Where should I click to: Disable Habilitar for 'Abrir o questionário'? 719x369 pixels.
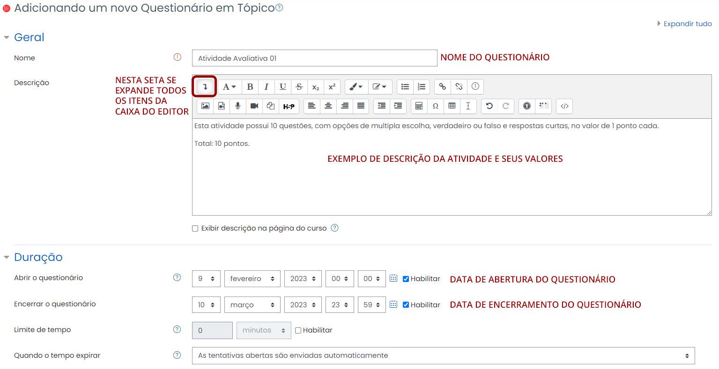(x=406, y=278)
